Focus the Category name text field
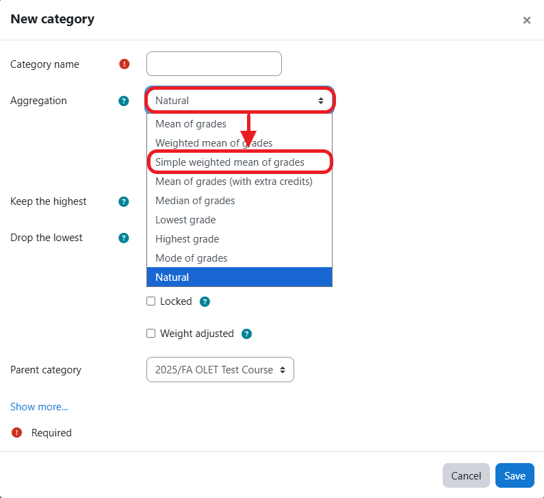Viewport: 544px width, 498px height. [x=213, y=64]
